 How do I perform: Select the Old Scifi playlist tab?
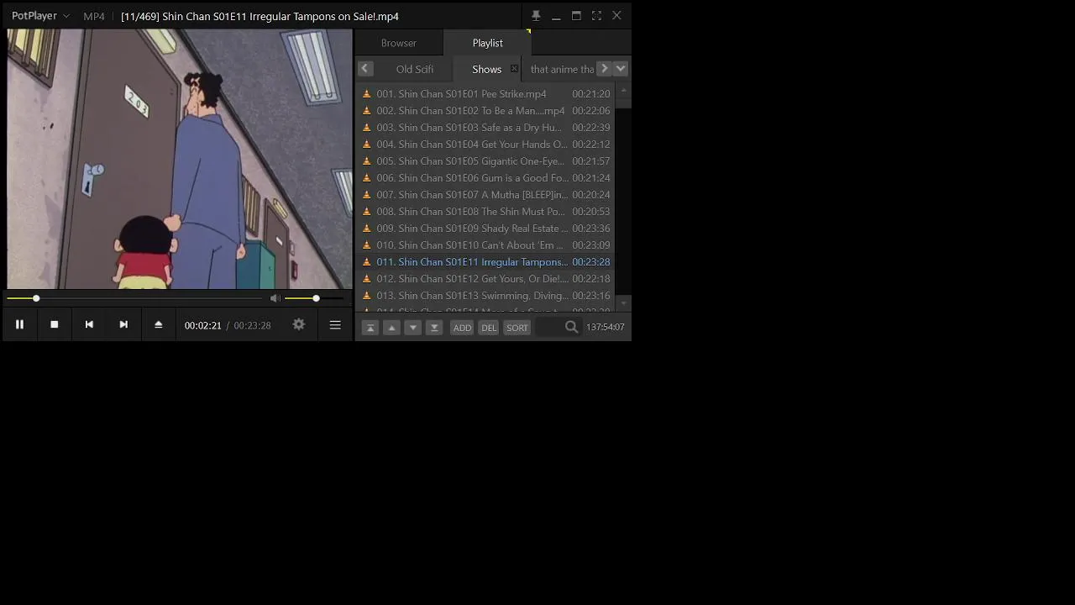click(415, 69)
